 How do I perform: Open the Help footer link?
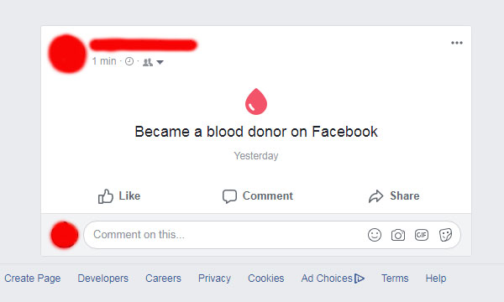click(x=435, y=279)
